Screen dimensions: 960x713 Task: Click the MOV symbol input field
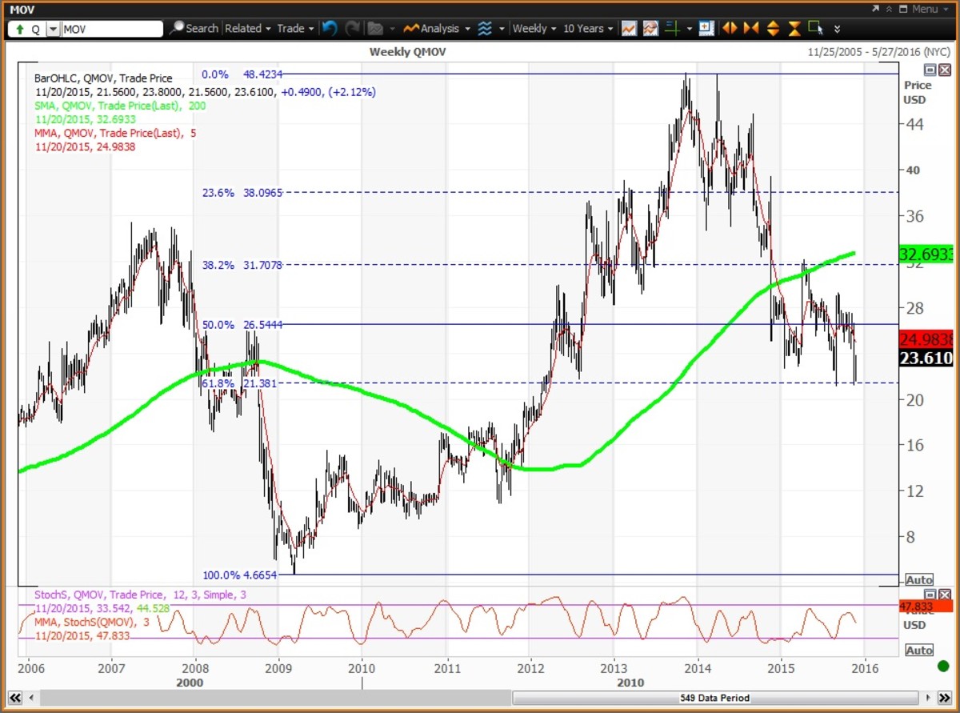pos(112,29)
